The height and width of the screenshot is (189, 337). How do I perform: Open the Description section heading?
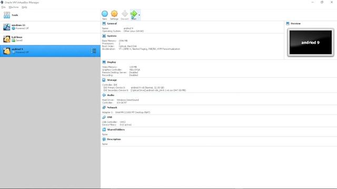(114, 139)
